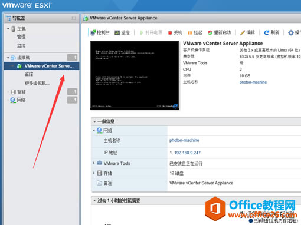Viewport: 301px width, 225px height.
Task: Select the 主机 host icon in navigator
Action: [x=13, y=29]
